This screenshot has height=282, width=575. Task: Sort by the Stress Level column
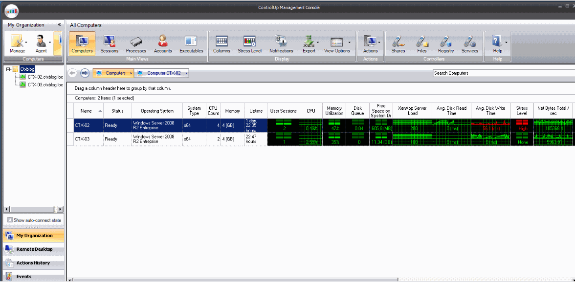click(522, 111)
